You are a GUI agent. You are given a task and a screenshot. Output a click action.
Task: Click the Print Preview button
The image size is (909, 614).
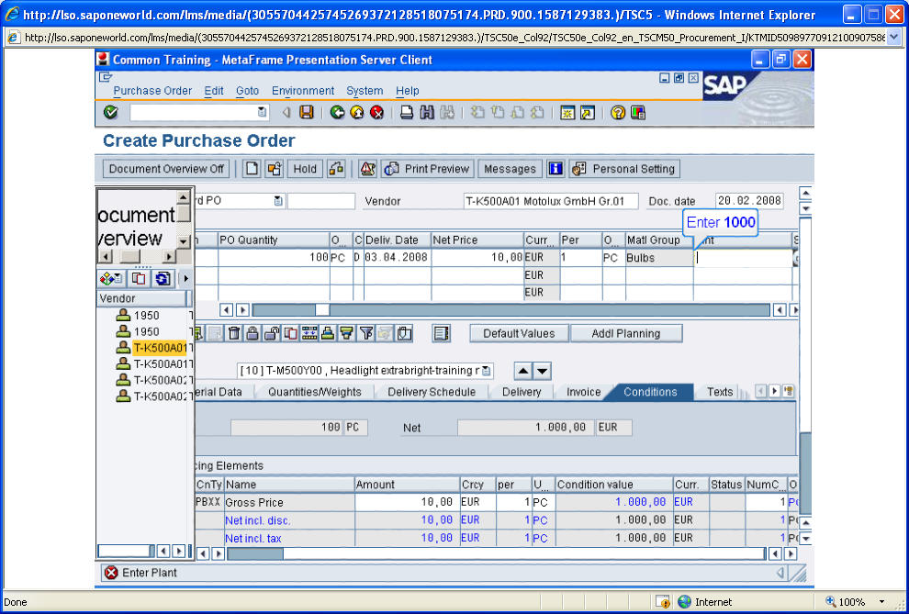click(427, 169)
